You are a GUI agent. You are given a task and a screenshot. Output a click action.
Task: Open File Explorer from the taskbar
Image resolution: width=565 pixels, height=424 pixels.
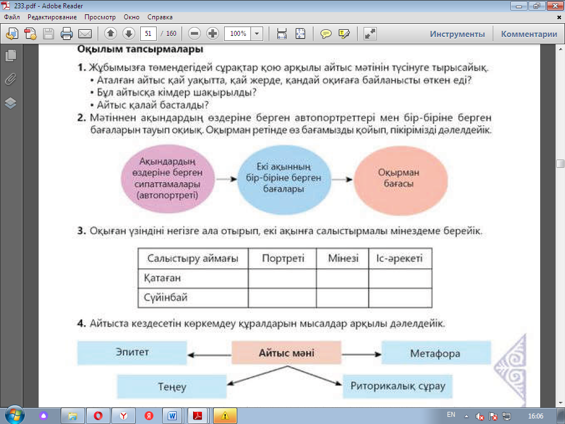(72, 416)
